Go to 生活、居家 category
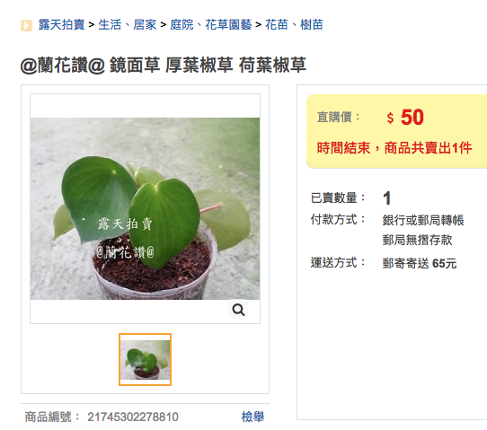Image resolution: width=487 pixels, height=430 pixels. point(128,25)
